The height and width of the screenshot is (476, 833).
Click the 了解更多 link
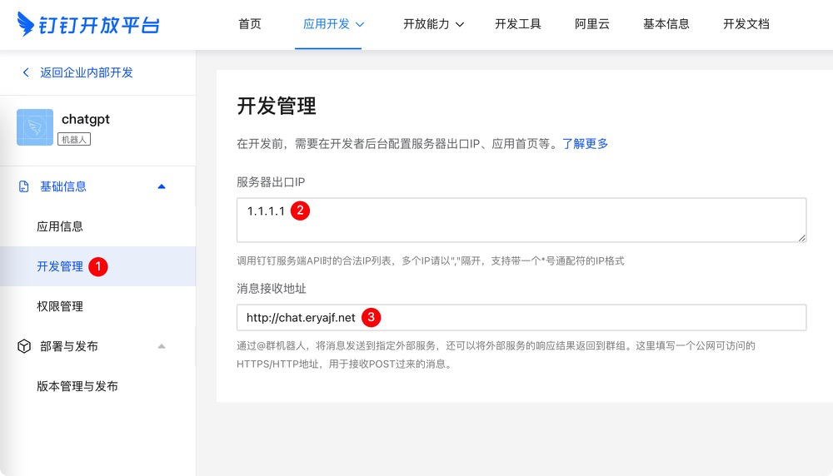[x=585, y=143]
